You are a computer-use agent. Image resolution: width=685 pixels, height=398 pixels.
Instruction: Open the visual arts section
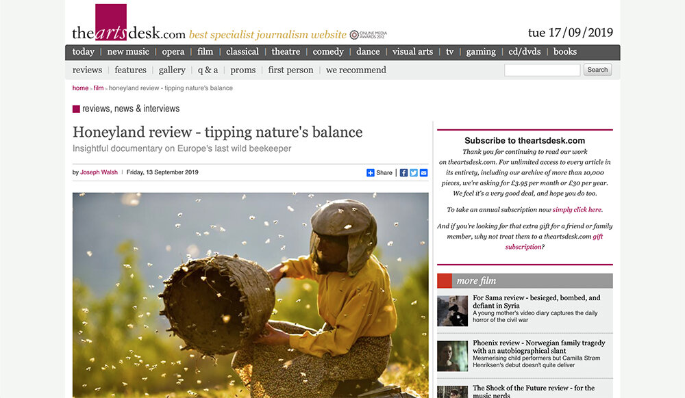412,52
